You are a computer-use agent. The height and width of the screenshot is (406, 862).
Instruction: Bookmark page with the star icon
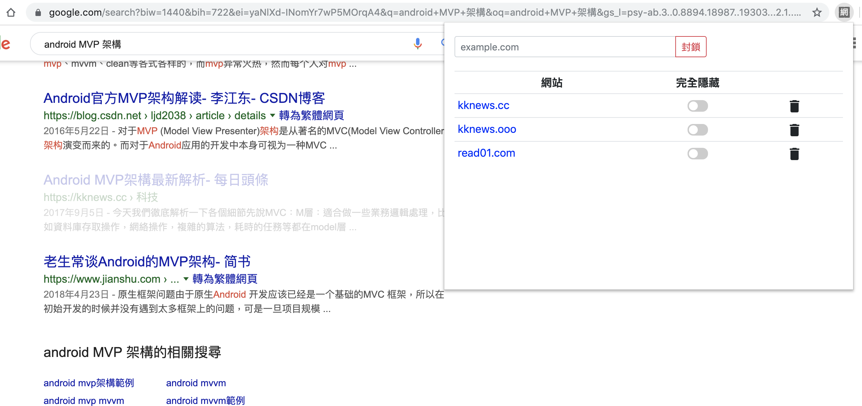point(817,13)
